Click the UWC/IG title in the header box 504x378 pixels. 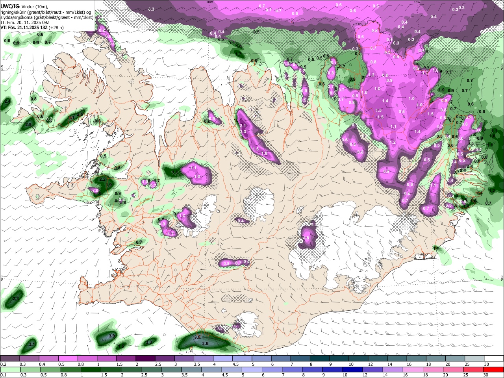click(9, 7)
